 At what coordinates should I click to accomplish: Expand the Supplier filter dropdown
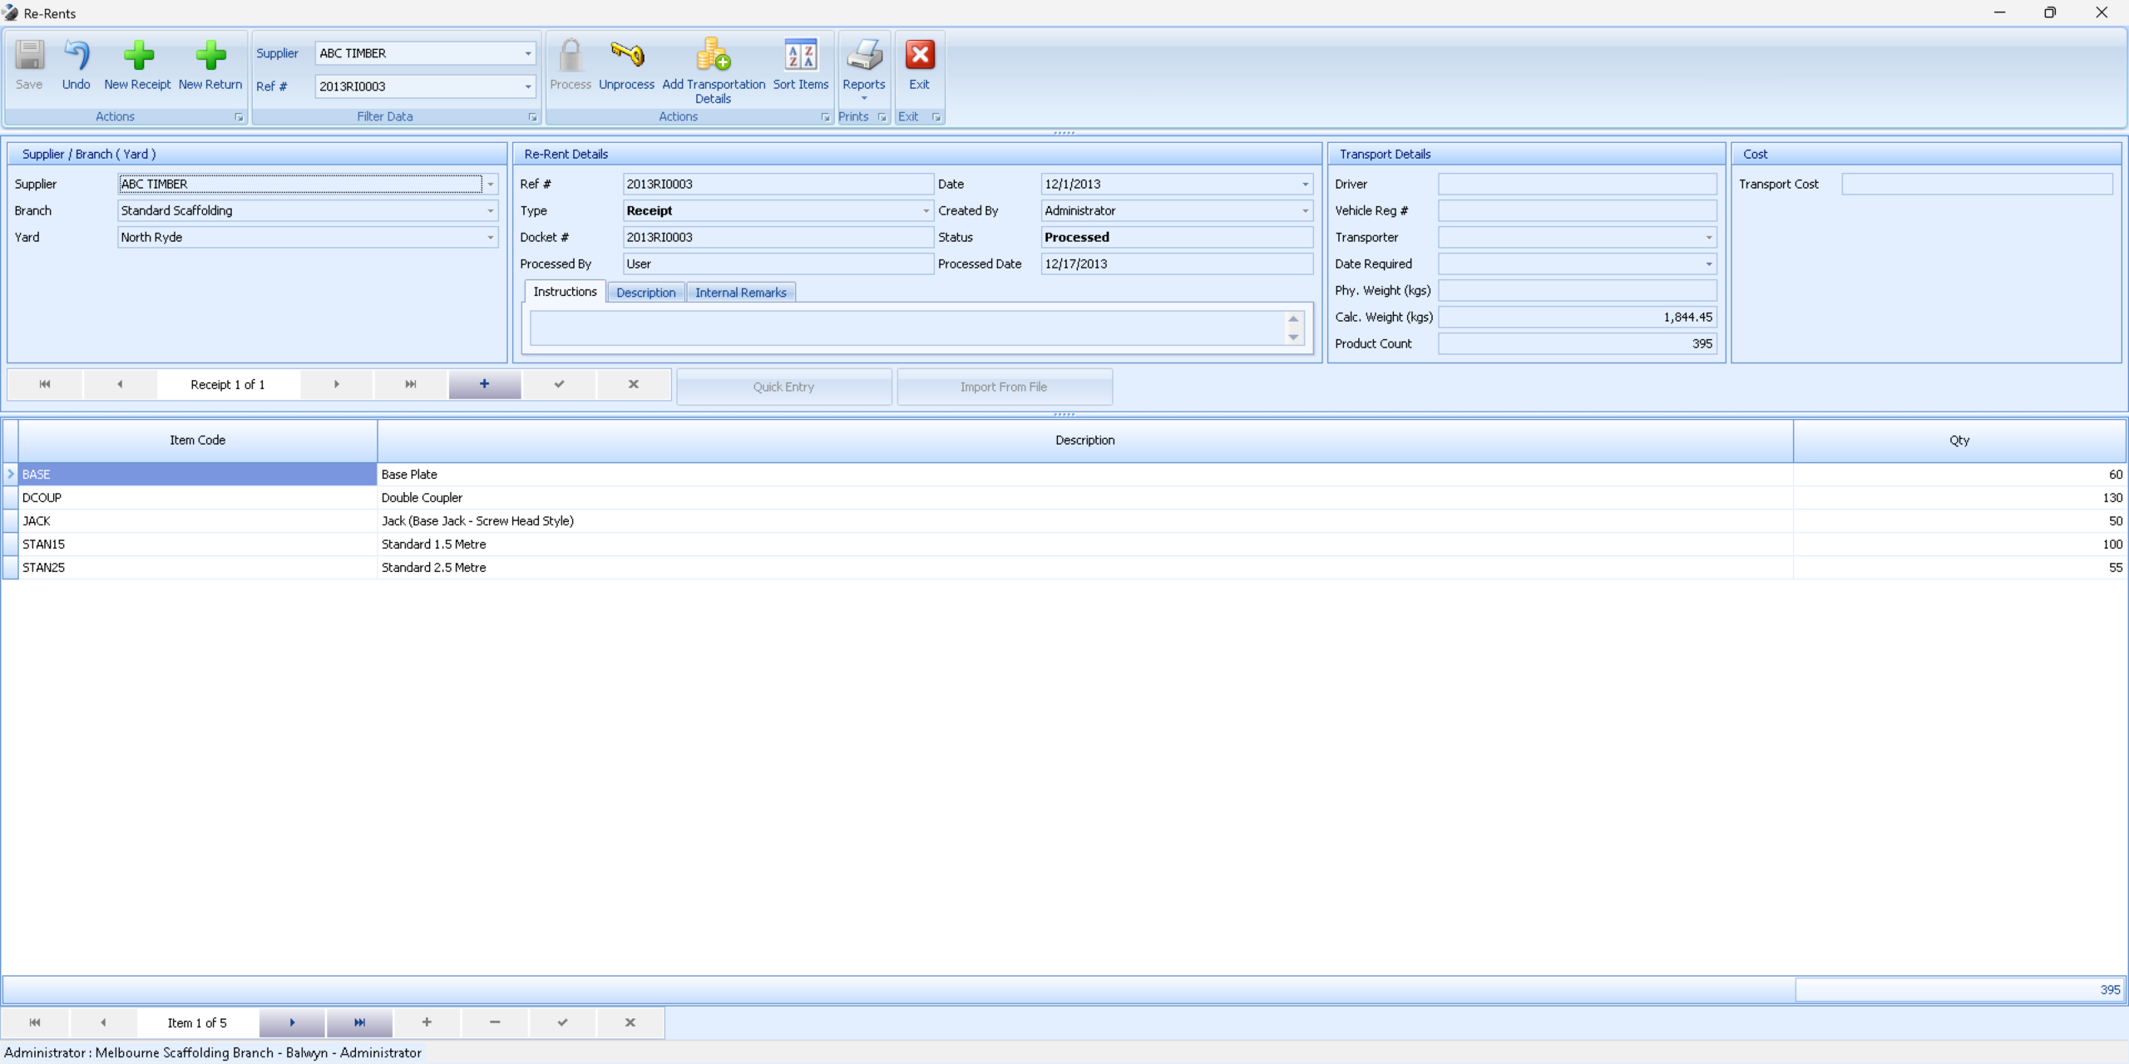coord(527,53)
